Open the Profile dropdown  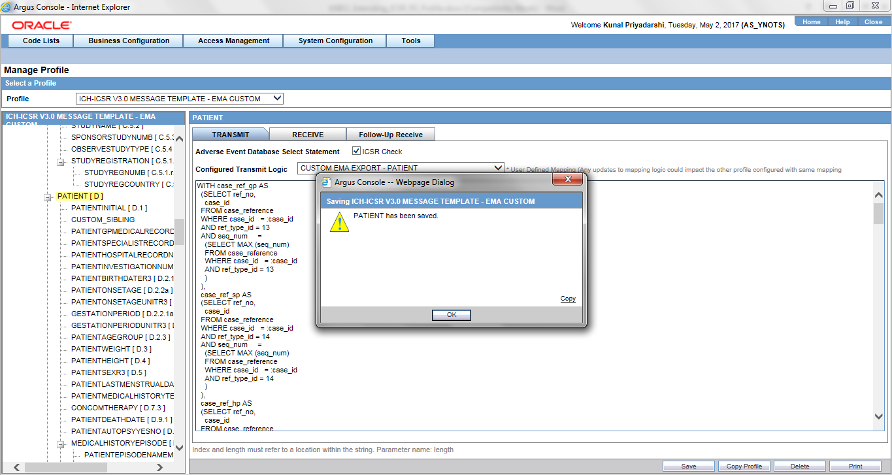point(180,99)
